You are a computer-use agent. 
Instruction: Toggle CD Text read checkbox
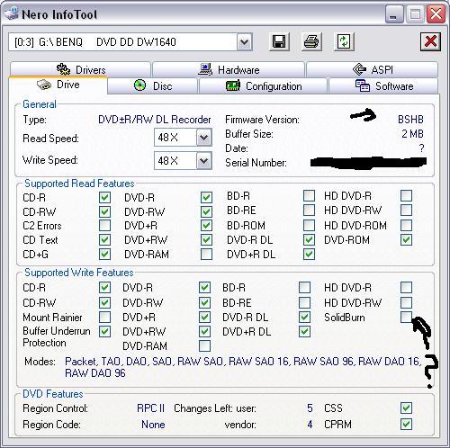[x=104, y=240]
